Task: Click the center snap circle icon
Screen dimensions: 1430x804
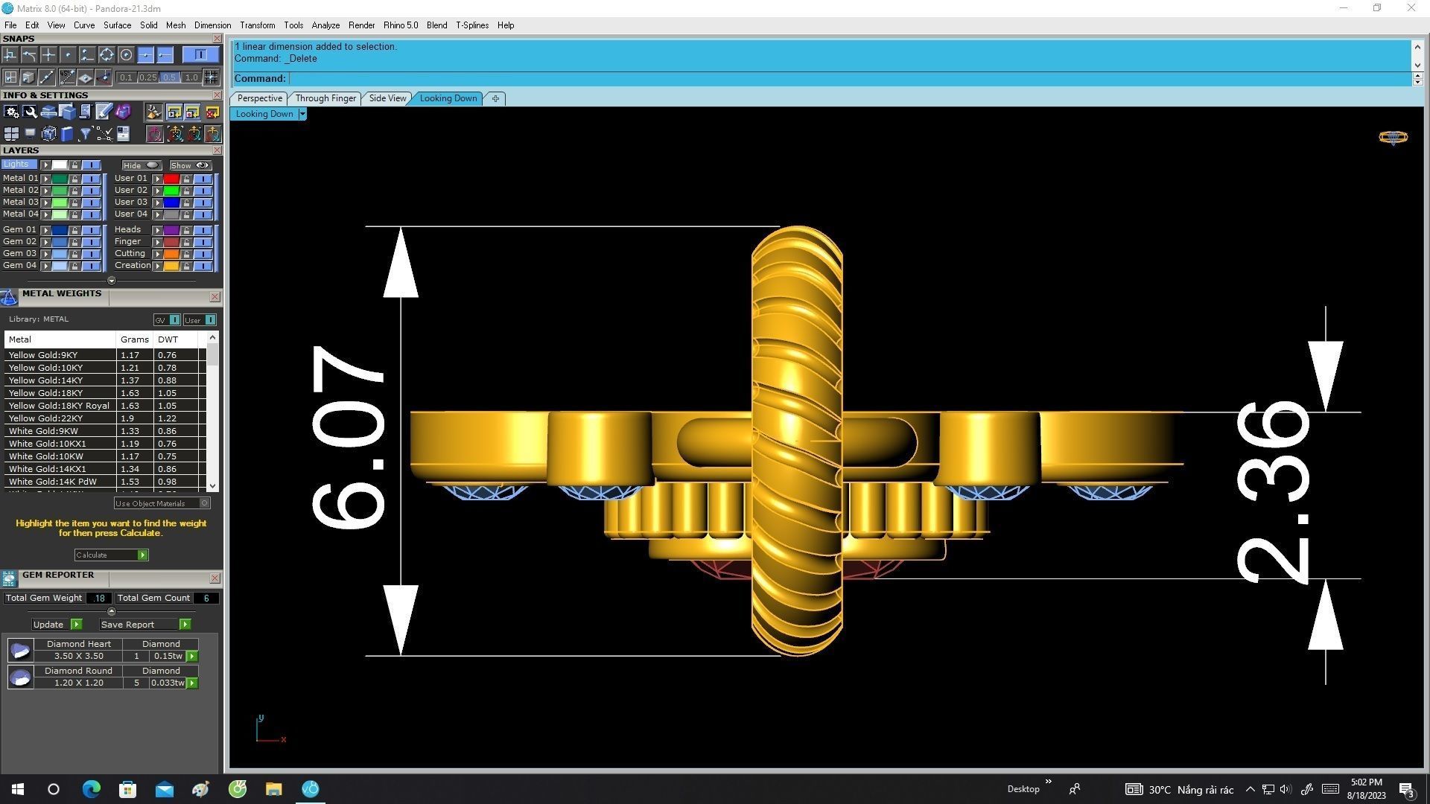Action: (126, 55)
